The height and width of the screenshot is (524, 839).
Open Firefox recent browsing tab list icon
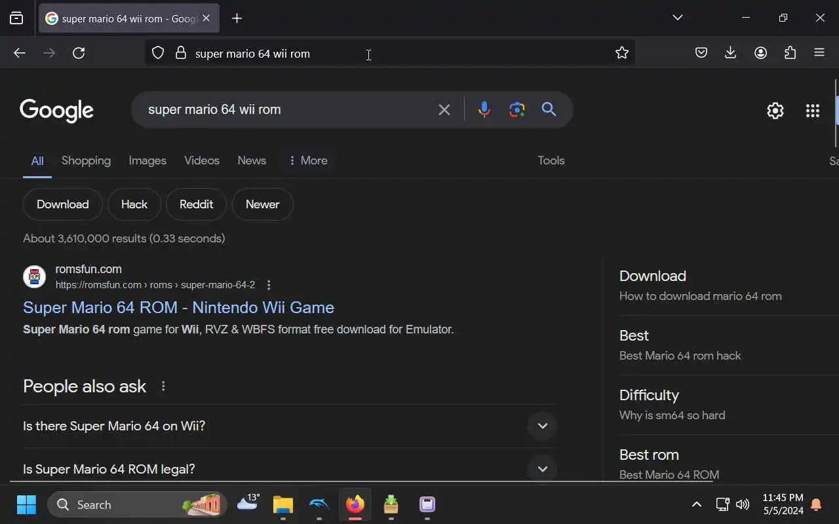click(16, 18)
